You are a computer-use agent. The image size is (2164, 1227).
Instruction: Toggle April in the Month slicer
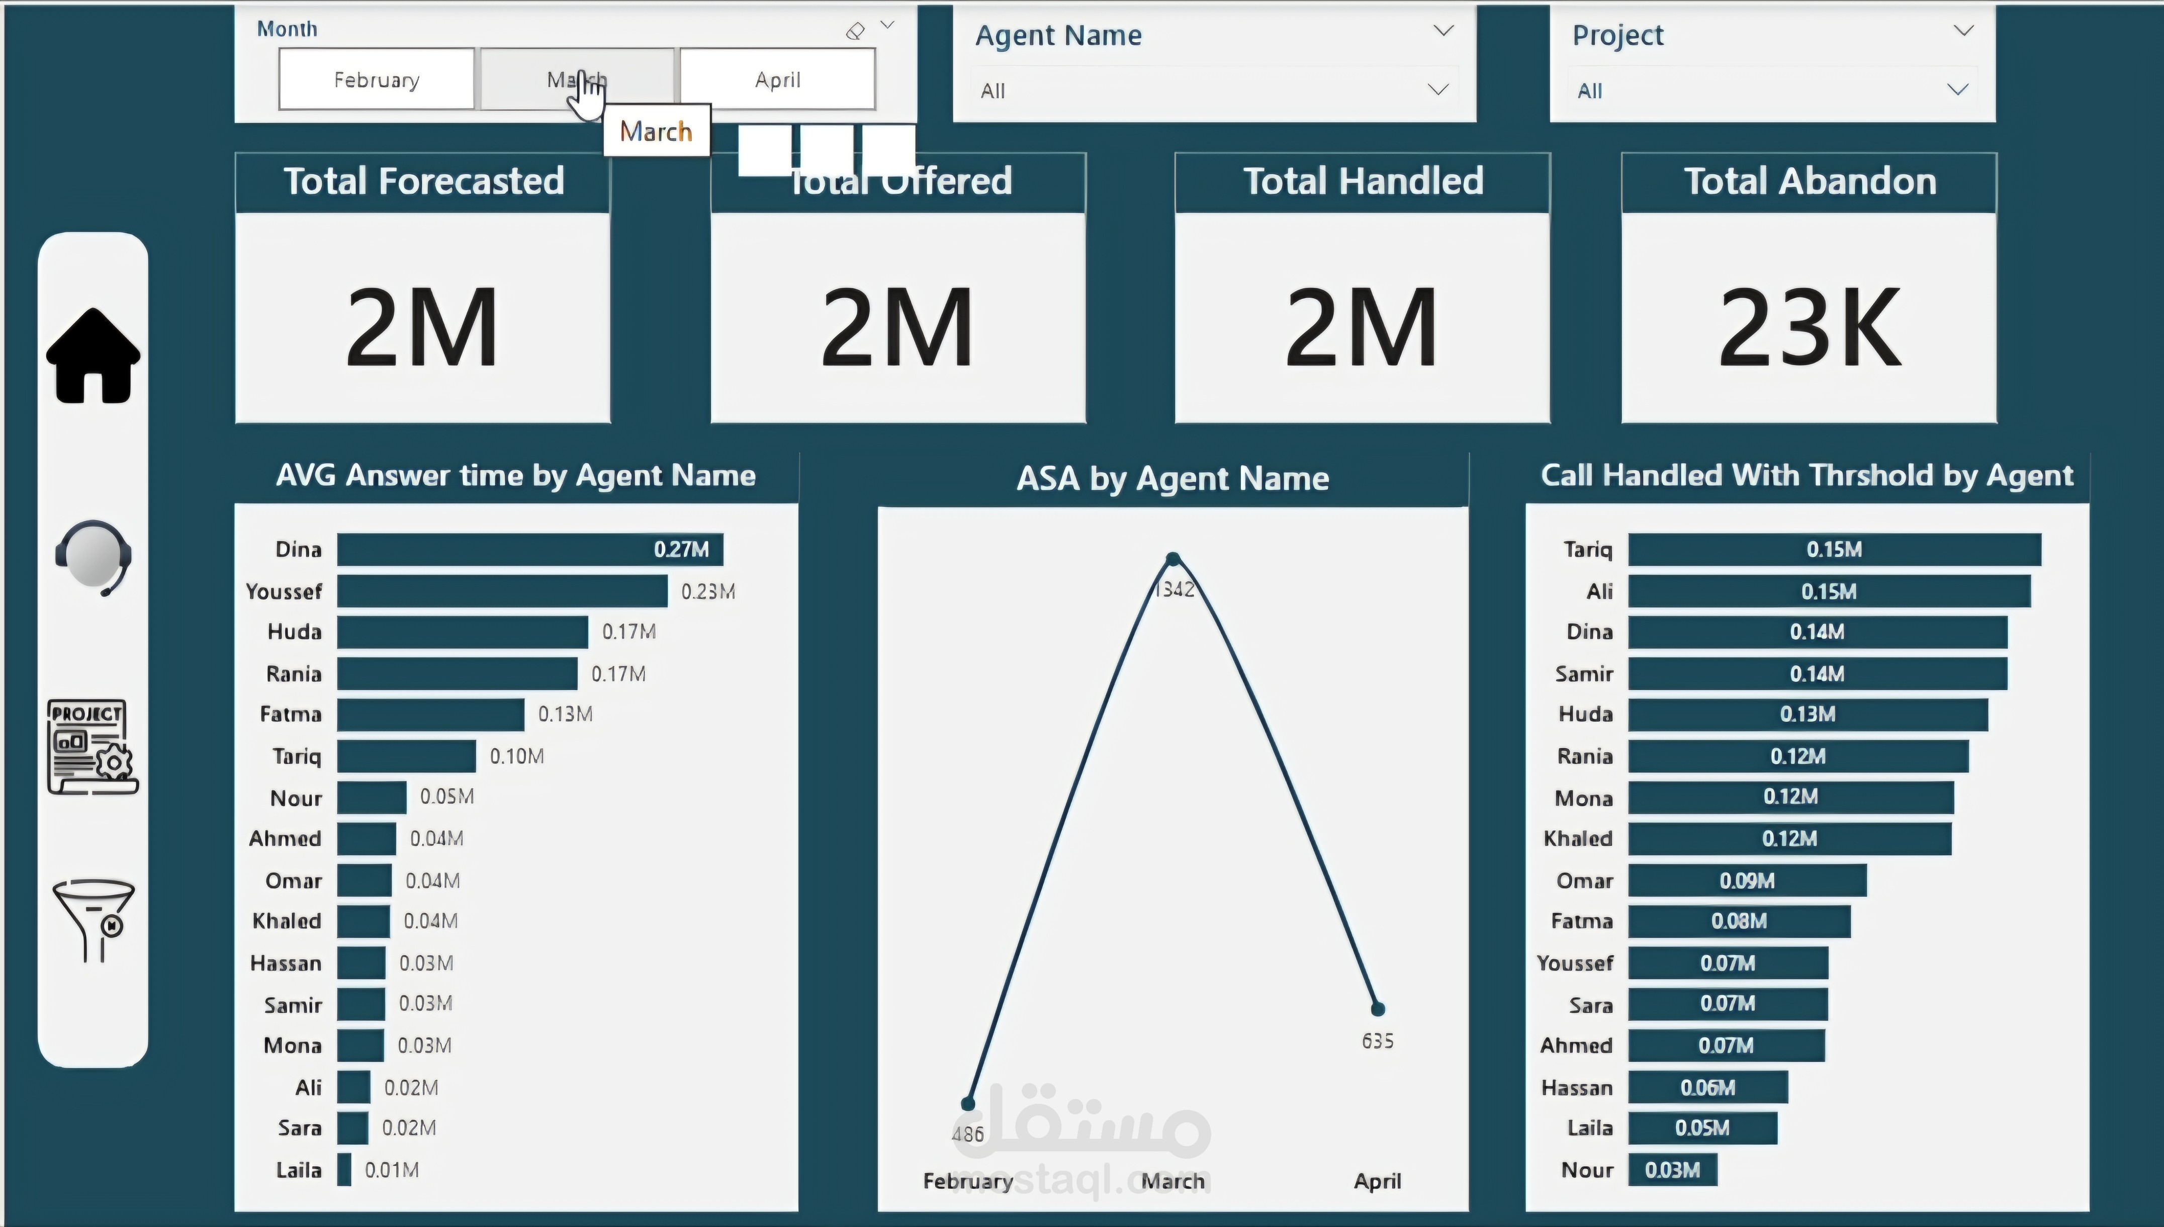[777, 78]
